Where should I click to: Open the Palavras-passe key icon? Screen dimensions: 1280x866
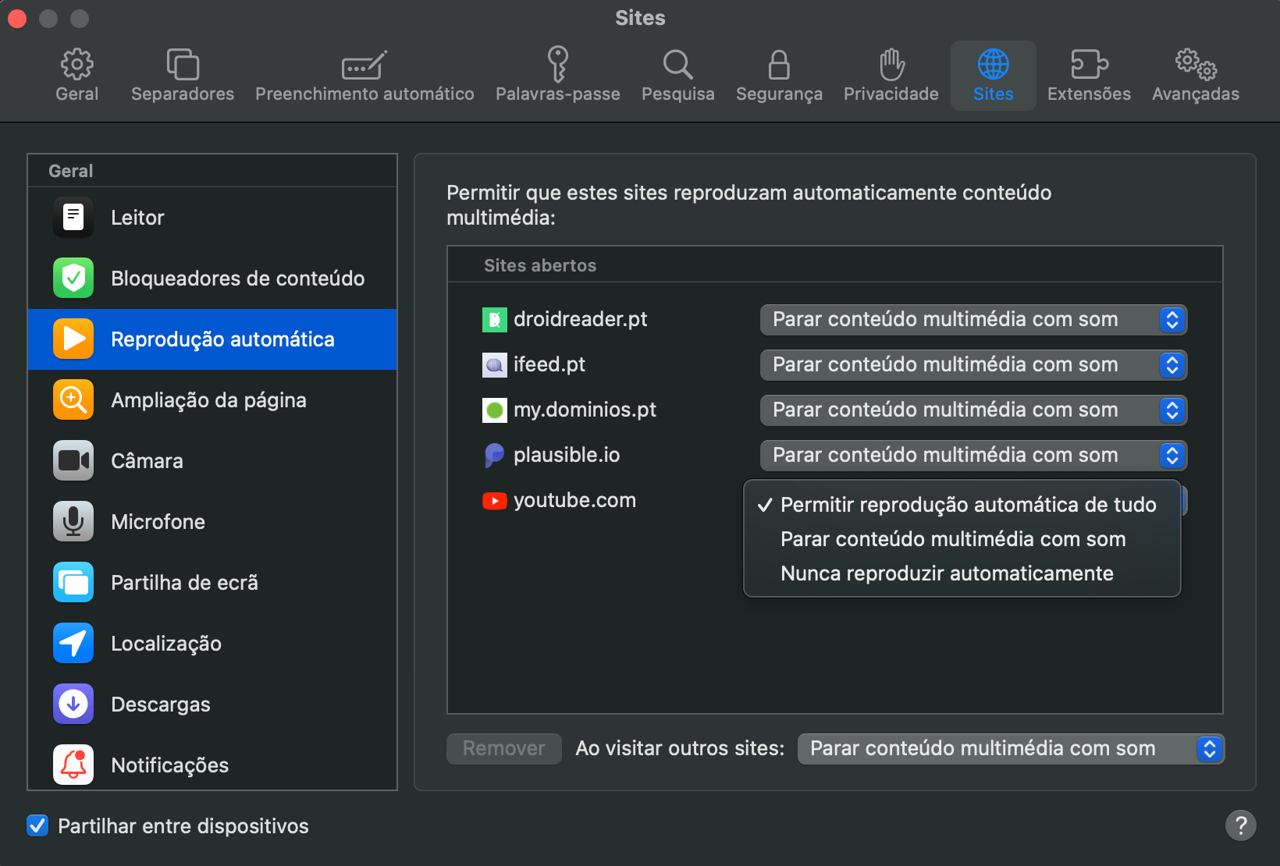point(557,65)
